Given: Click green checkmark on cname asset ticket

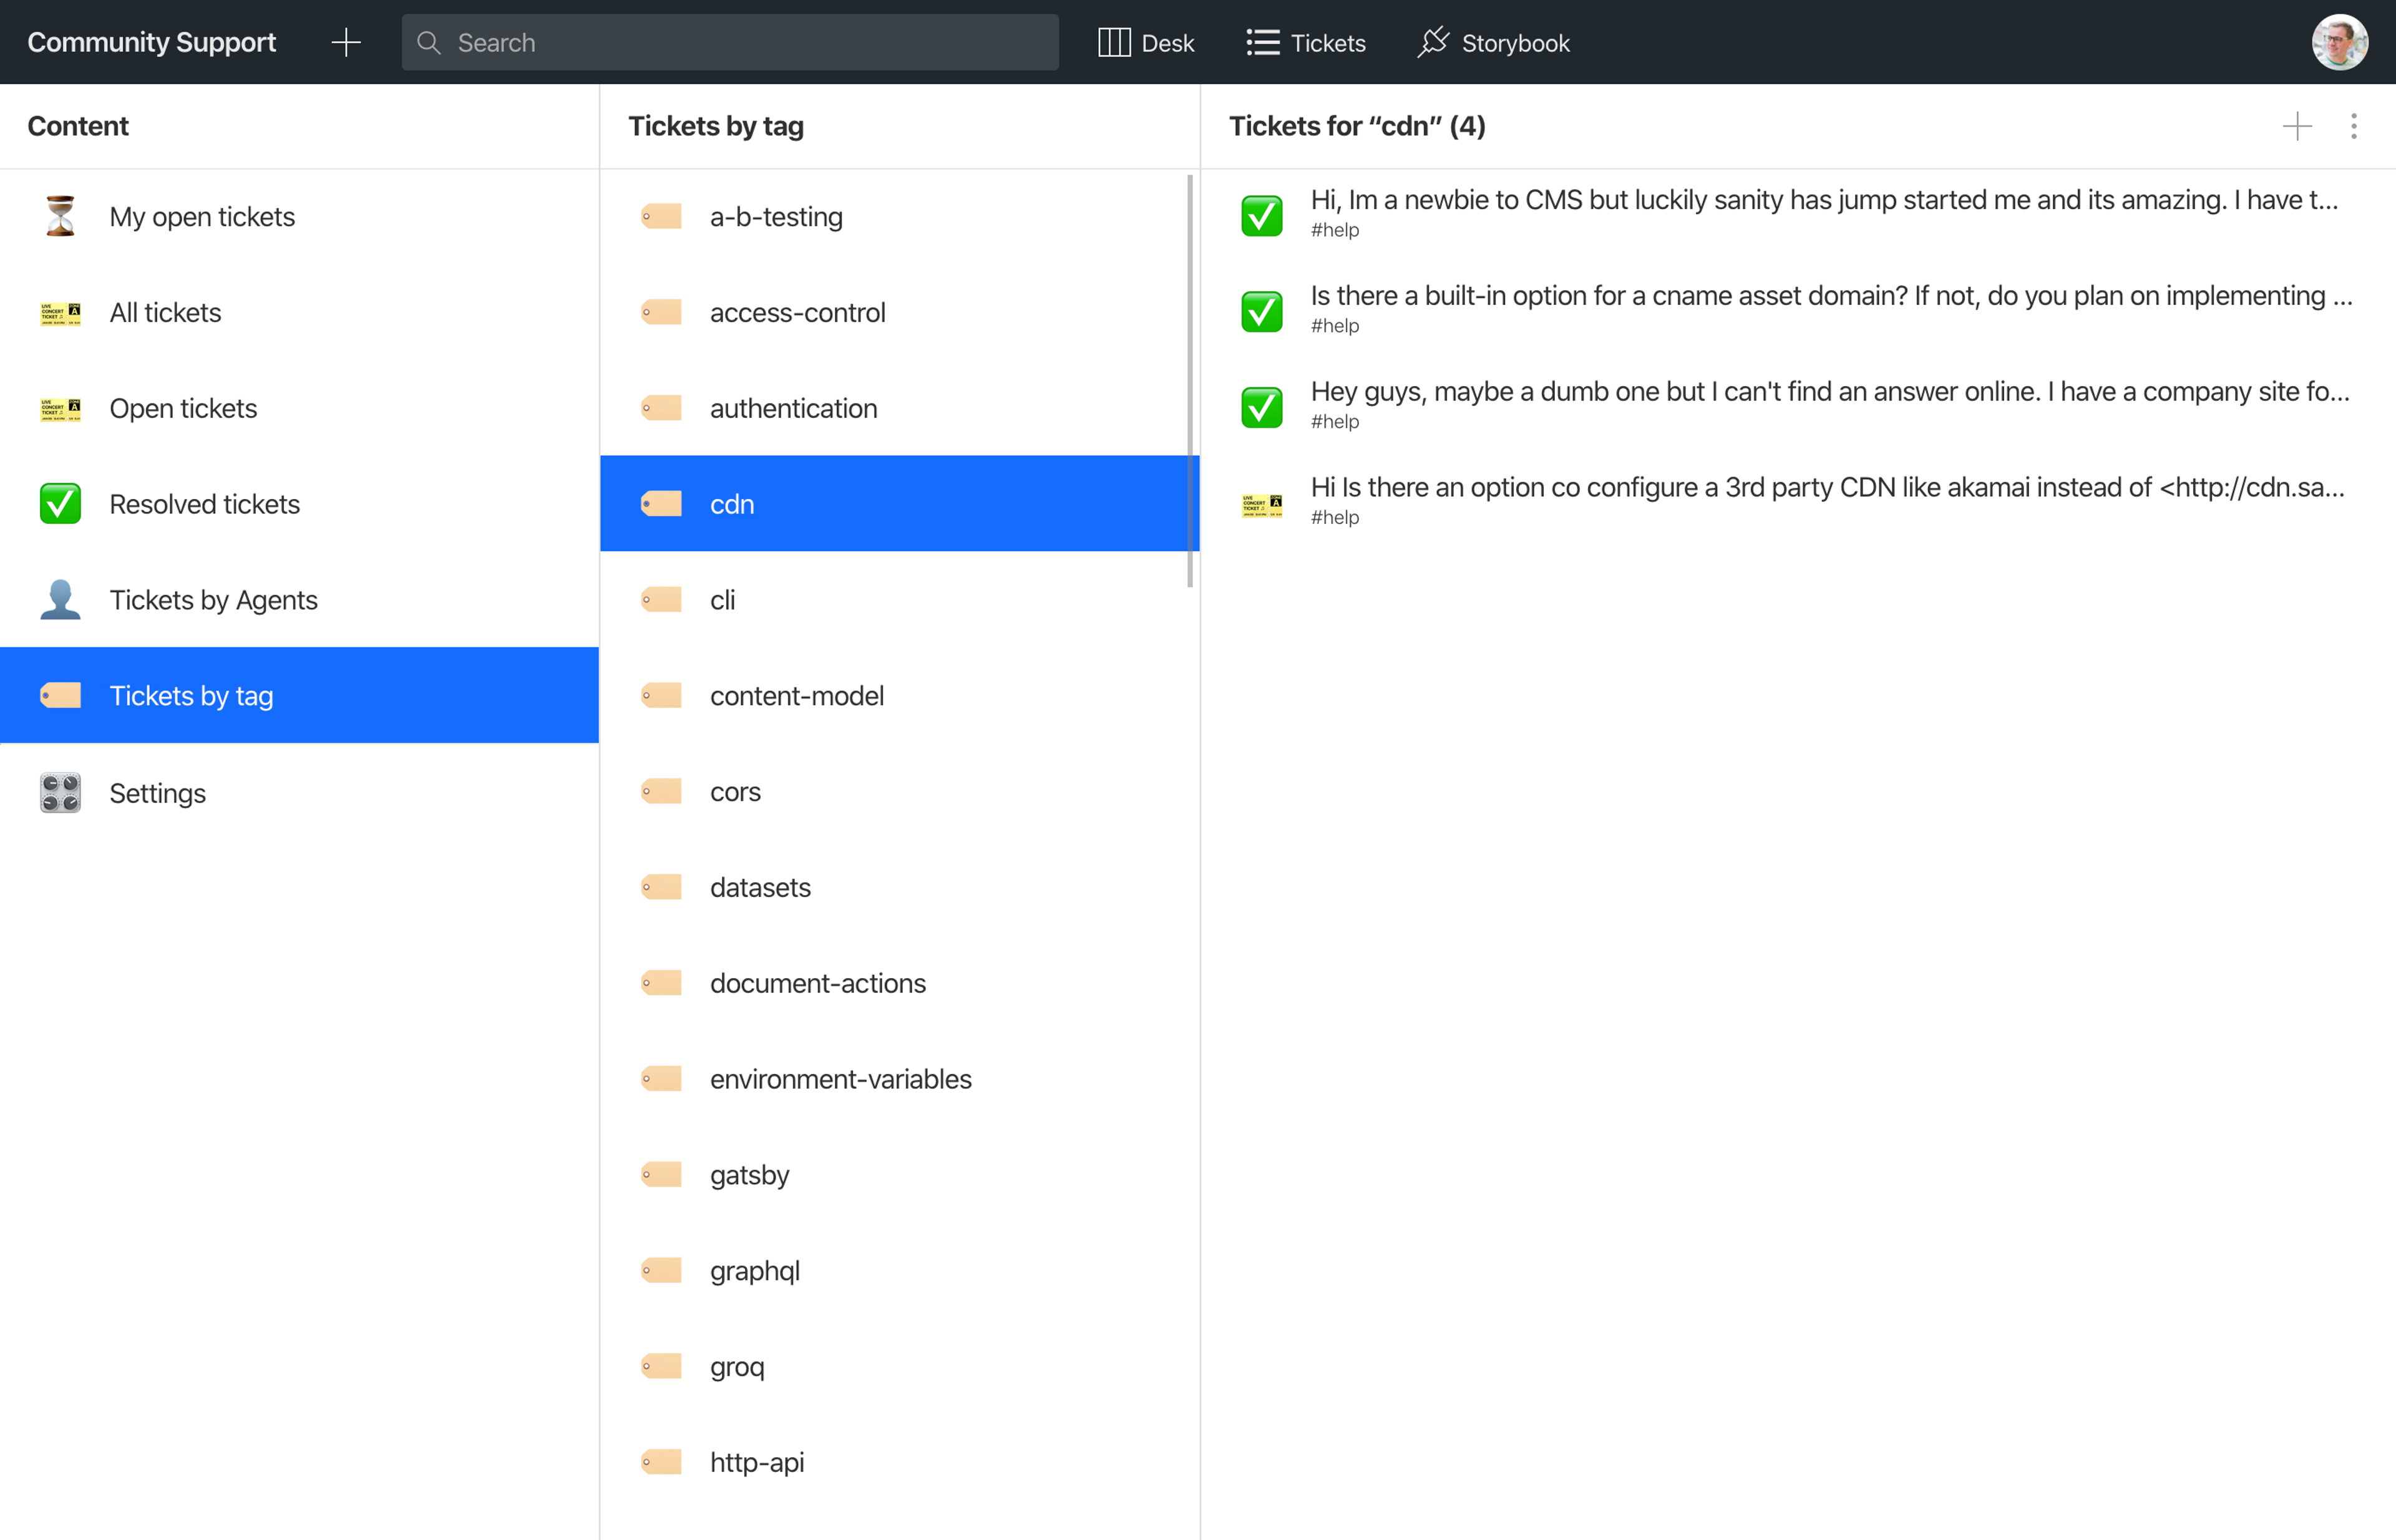Looking at the screenshot, I should (x=1262, y=311).
